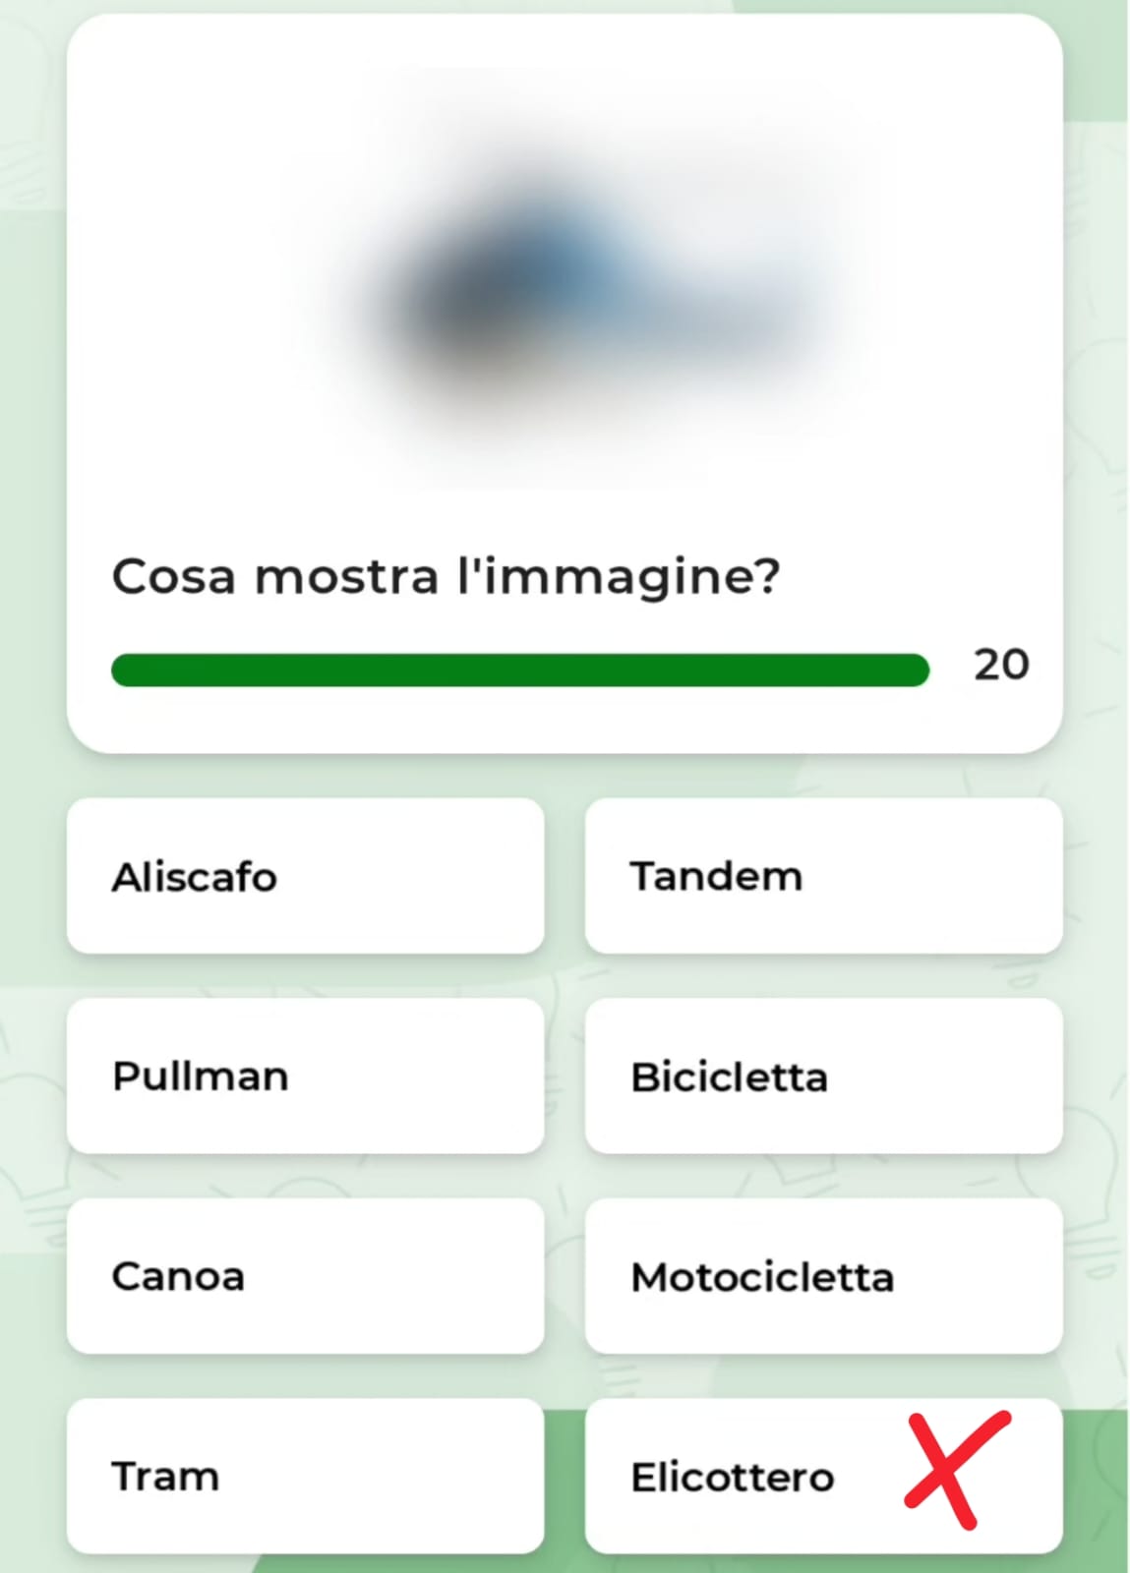Click the green countdown progress bar
This screenshot has width=1130, height=1573.
point(519,670)
